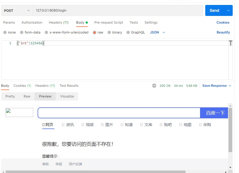Open the JSON format dropdown
Screen dimensions: 239x173
click(x=158, y=32)
